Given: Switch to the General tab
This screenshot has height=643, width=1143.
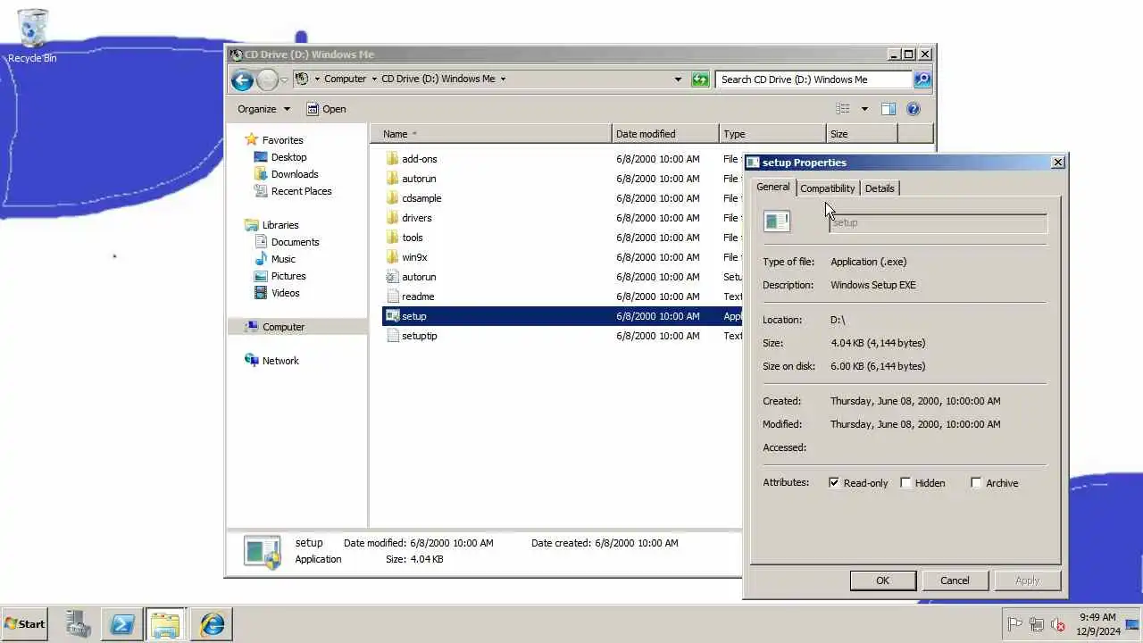Looking at the screenshot, I should tap(772, 187).
